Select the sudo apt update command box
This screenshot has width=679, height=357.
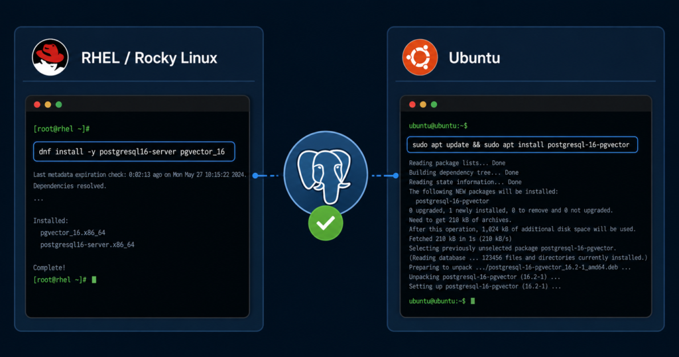523,144
